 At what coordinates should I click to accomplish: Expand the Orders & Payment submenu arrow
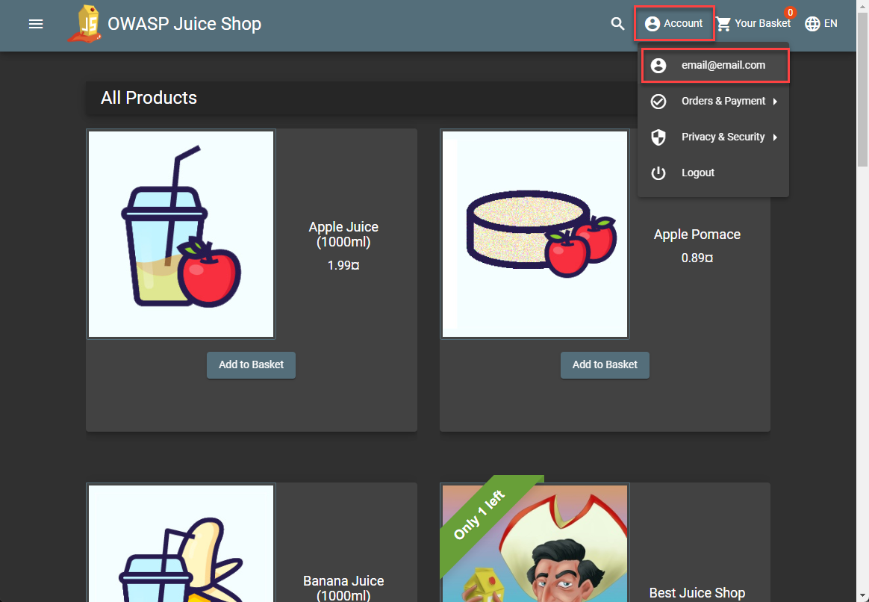point(775,102)
